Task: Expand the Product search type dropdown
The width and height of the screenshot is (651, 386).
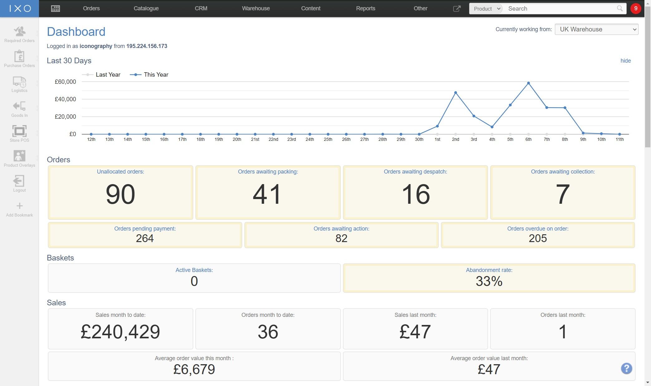Action: (x=487, y=9)
